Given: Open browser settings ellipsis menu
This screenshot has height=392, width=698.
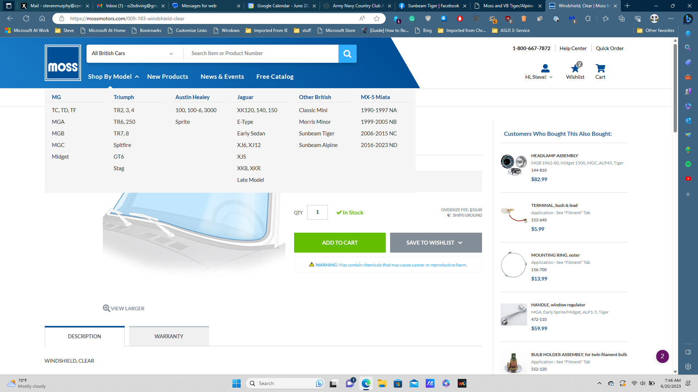Looking at the screenshot, I should 671,19.
